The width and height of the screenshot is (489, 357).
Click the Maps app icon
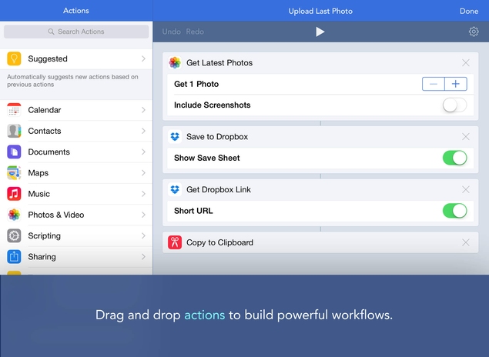pos(14,173)
